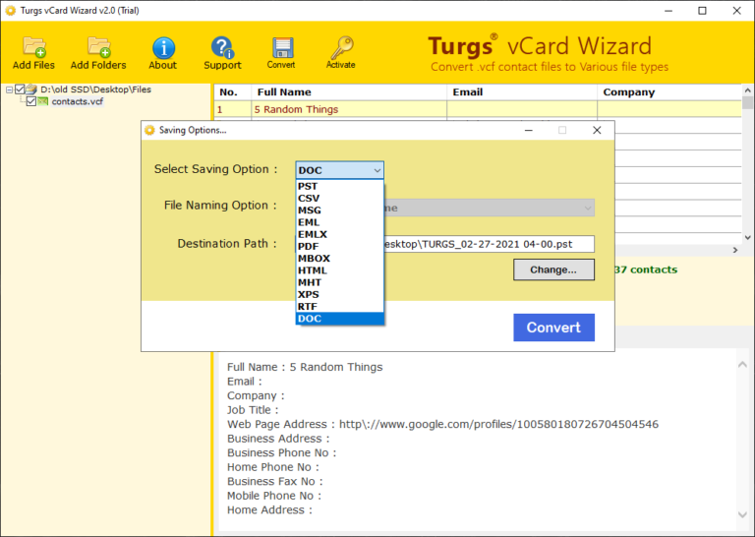755x537 pixels.
Task: Uncheck the D:\old SSD\Desktop\Files folder checkbox
Action: [20, 89]
